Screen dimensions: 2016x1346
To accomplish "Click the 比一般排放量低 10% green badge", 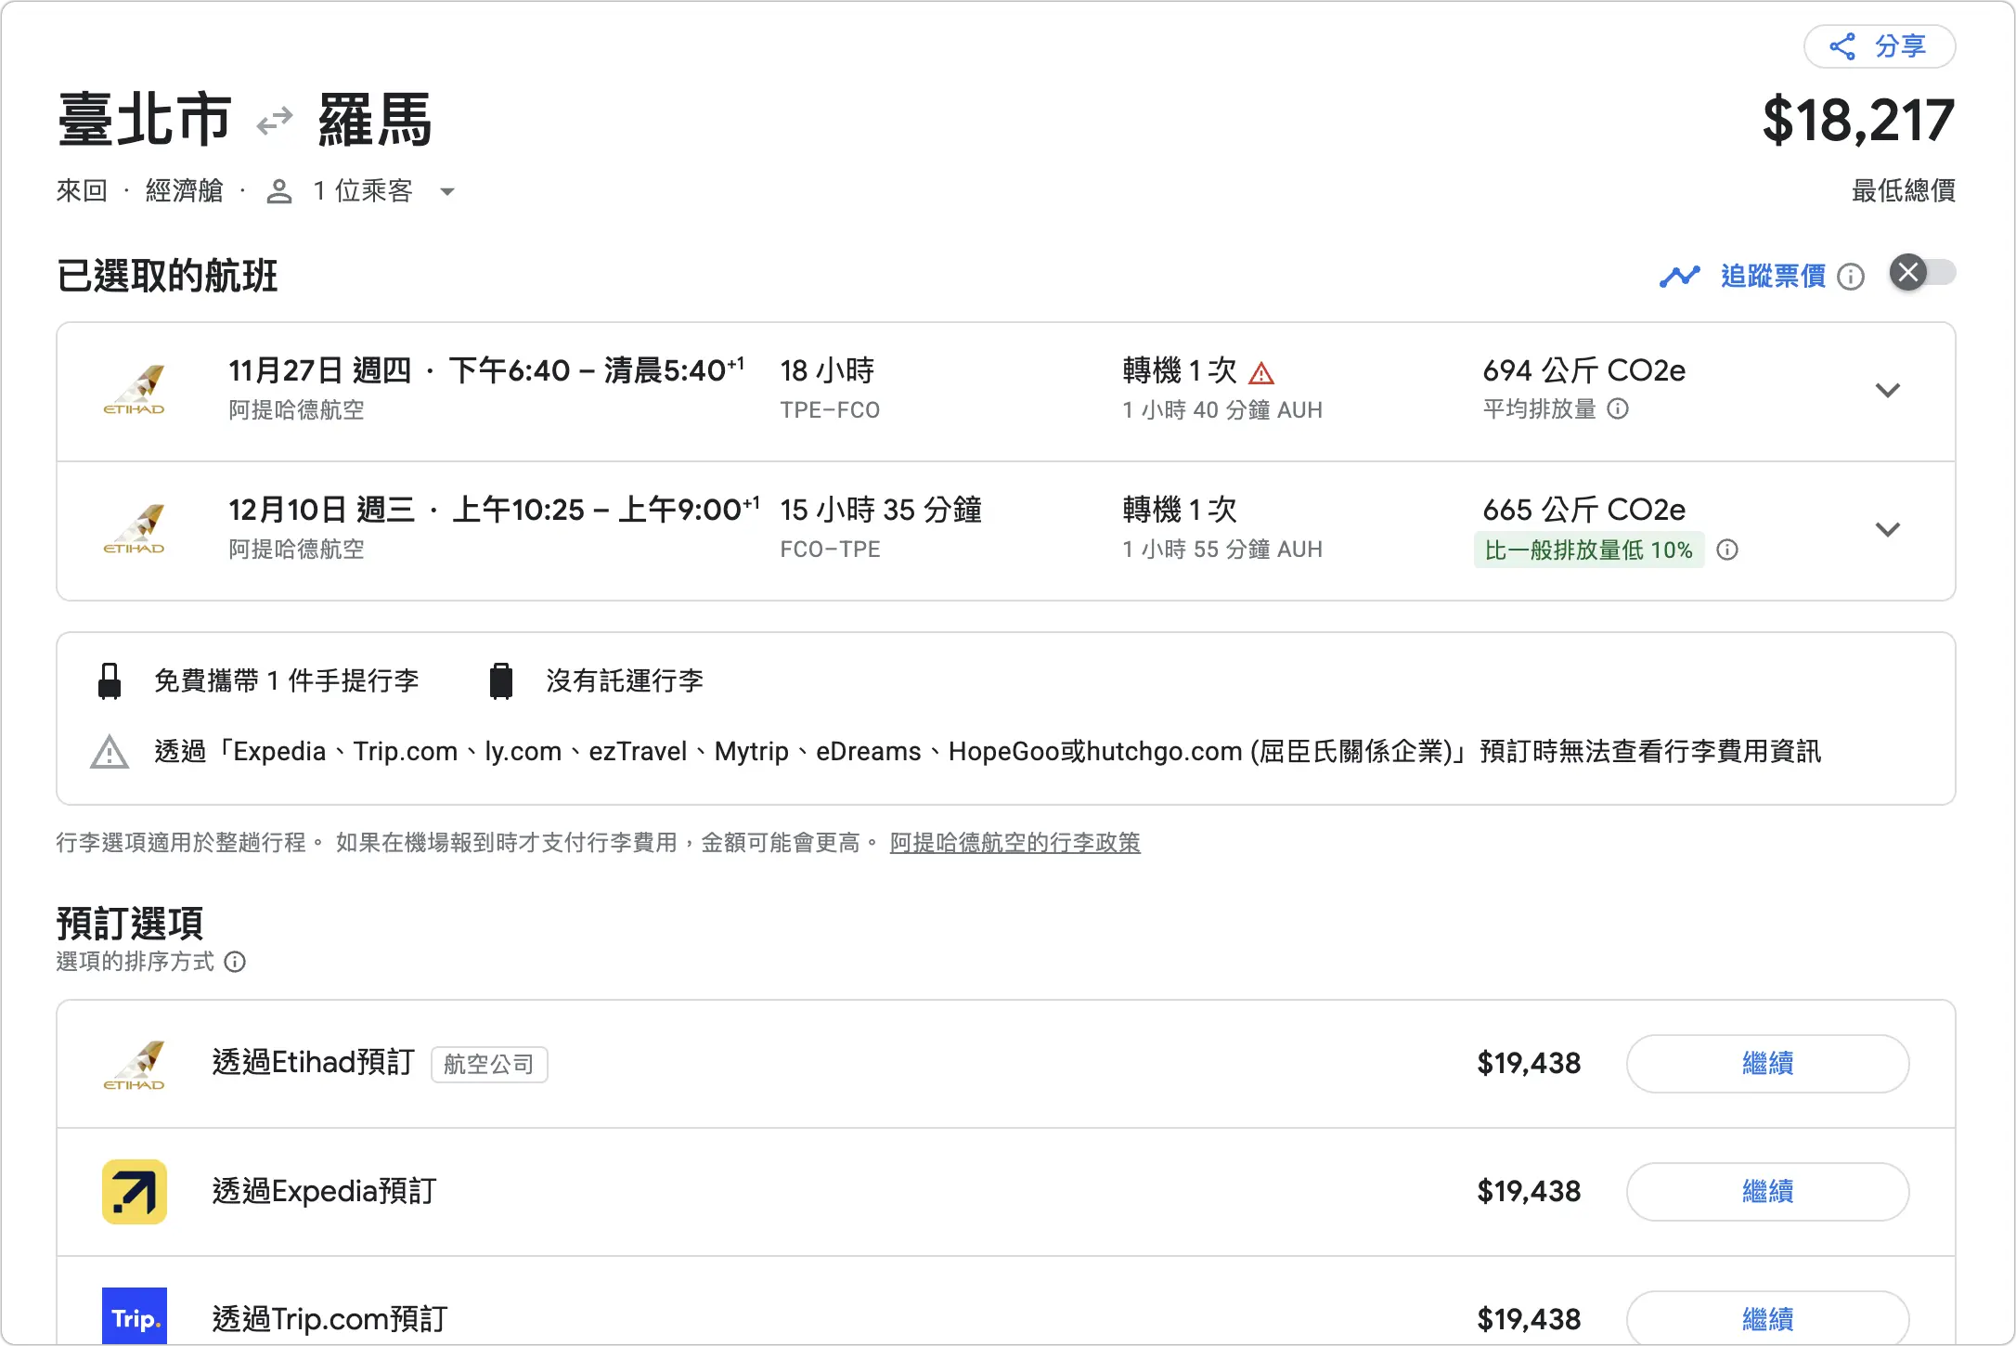I will tap(1589, 550).
